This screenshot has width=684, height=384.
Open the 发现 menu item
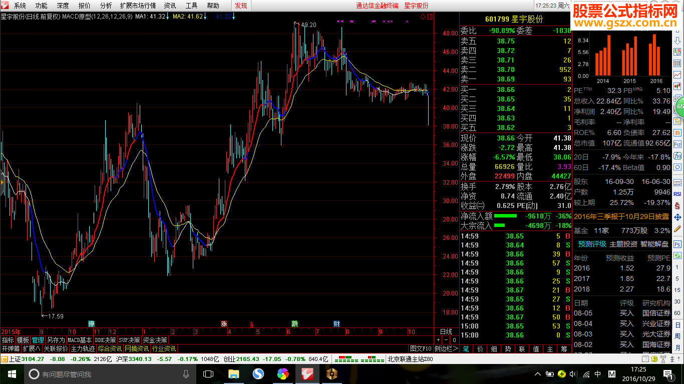click(x=241, y=5)
